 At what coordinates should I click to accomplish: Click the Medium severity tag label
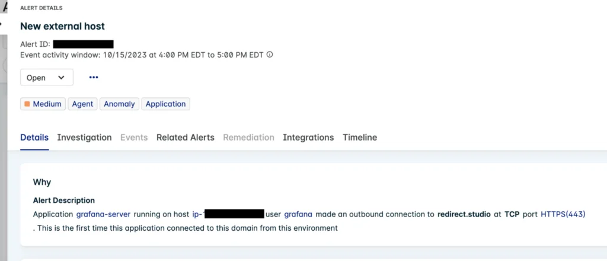[x=47, y=104]
